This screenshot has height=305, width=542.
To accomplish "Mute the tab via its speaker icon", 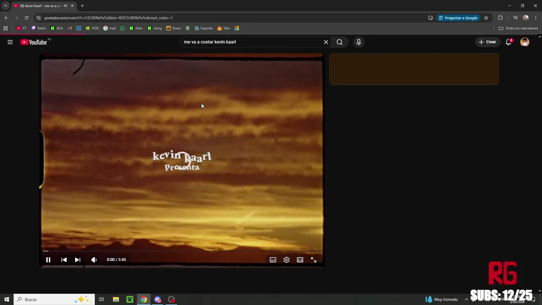I will click(65, 6).
